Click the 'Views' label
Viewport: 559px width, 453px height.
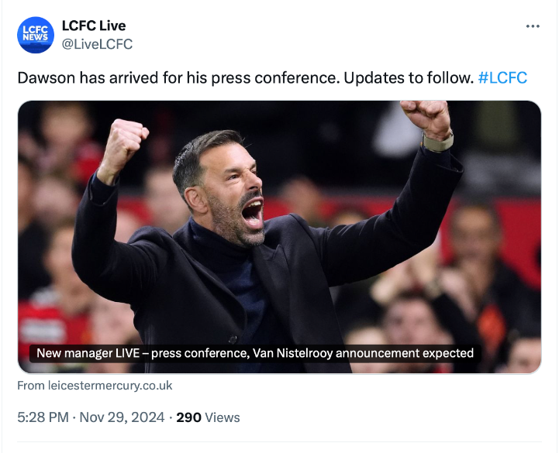tap(223, 417)
